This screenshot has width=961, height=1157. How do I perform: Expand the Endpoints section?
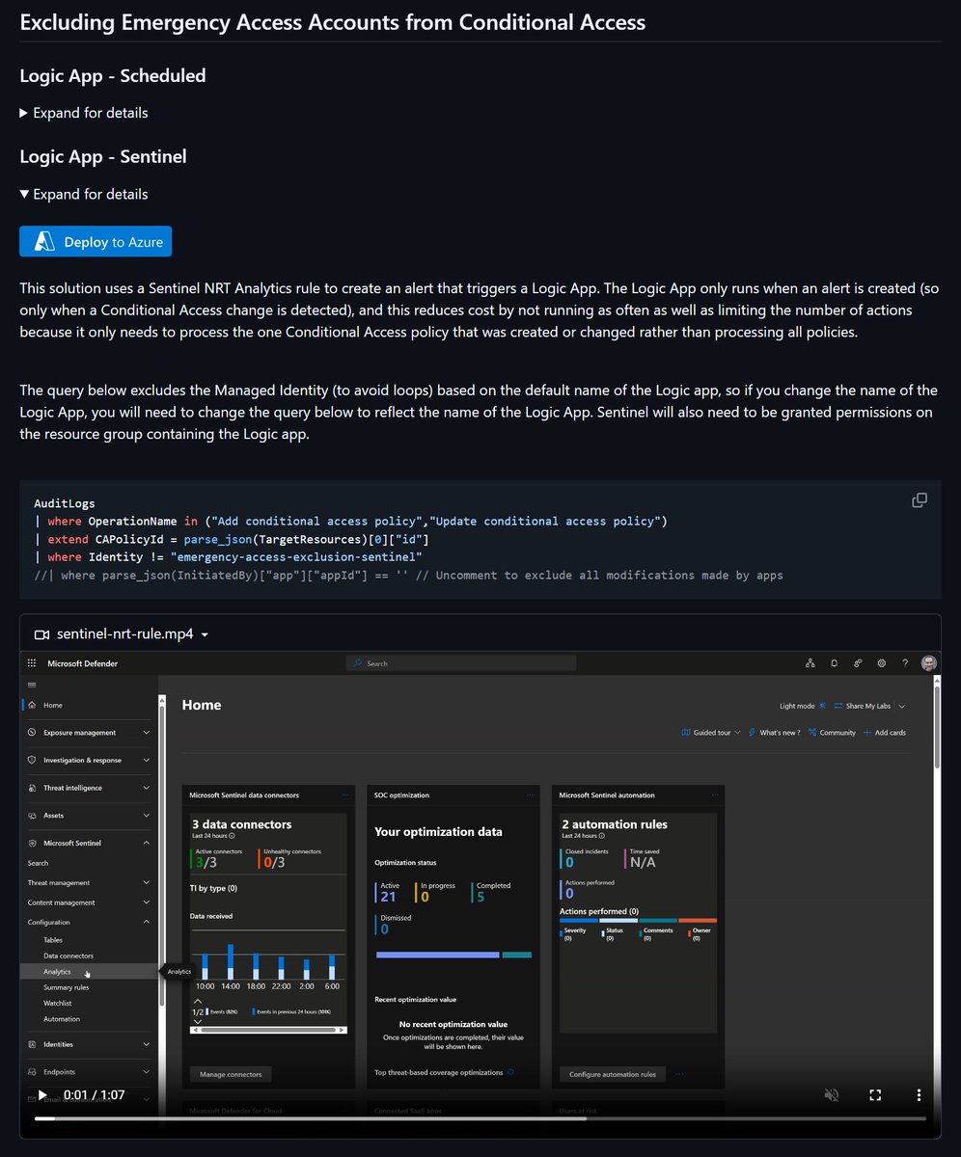[146, 1071]
